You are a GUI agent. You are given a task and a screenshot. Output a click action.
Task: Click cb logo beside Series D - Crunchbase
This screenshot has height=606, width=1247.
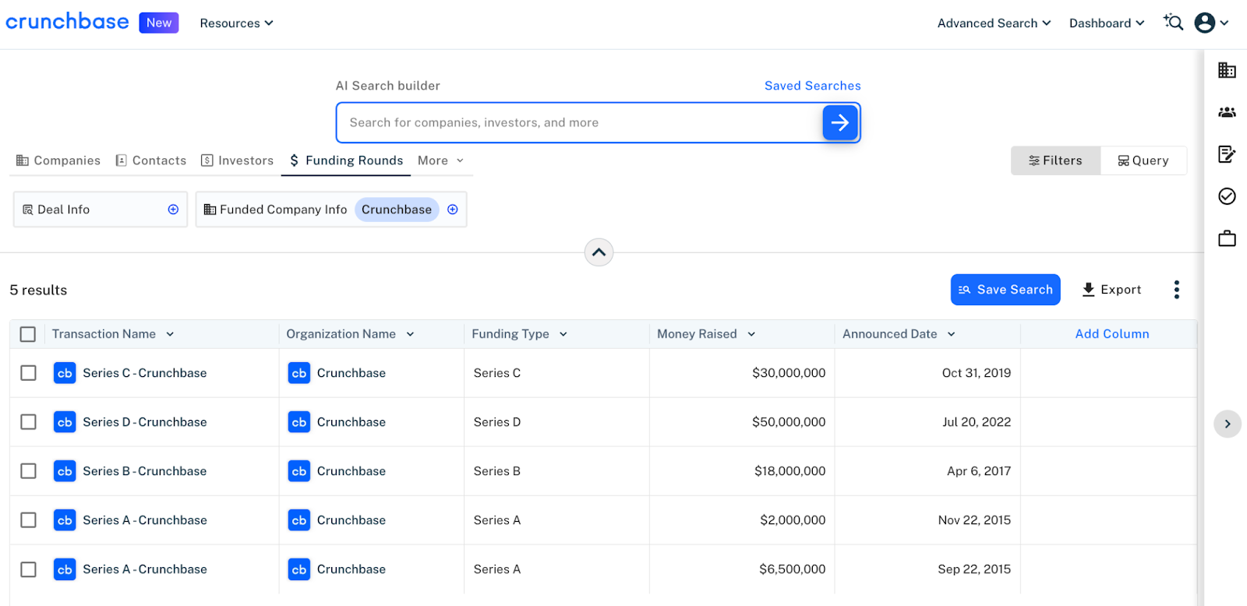65,422
